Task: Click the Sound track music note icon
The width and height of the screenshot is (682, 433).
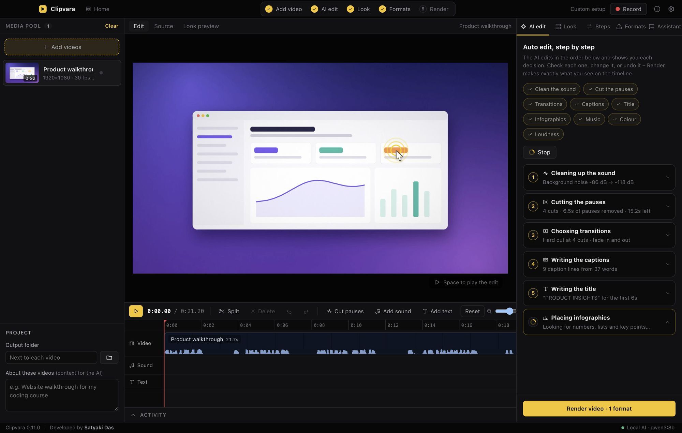Action: pos(132,365)
